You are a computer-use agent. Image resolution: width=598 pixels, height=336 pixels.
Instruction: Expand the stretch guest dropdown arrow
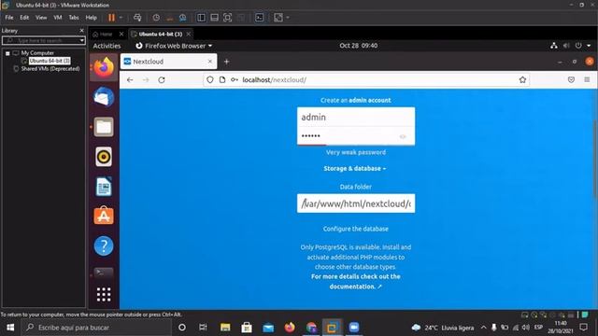(288, 18)
